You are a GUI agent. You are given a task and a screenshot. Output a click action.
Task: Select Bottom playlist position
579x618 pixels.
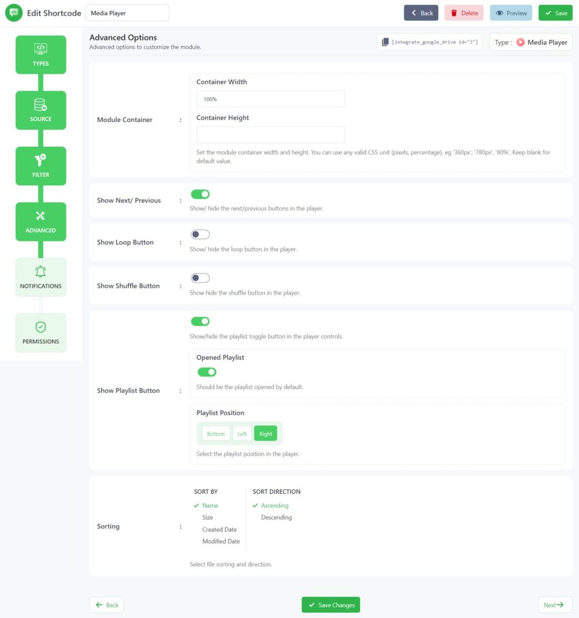216,433
